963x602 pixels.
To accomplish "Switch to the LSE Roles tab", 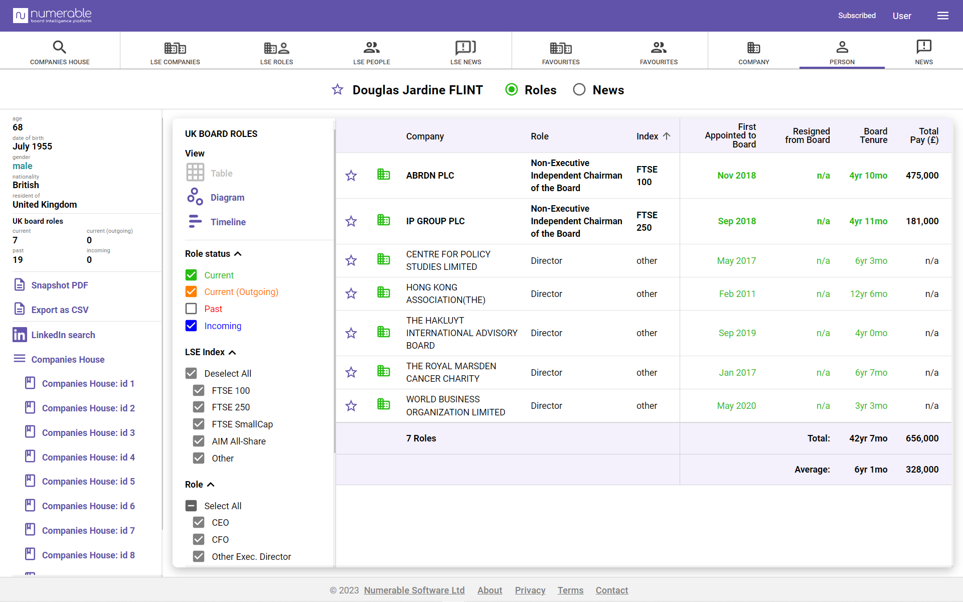I will click(277, 53).
